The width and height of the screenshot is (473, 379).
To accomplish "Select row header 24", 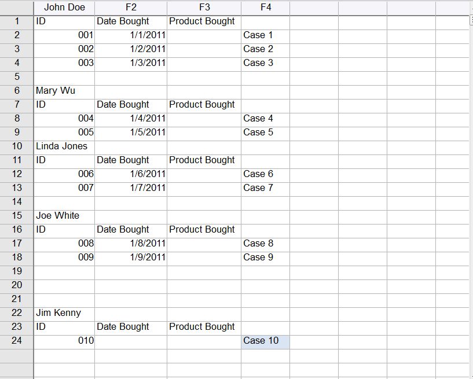I will click(x=17, y=341).
